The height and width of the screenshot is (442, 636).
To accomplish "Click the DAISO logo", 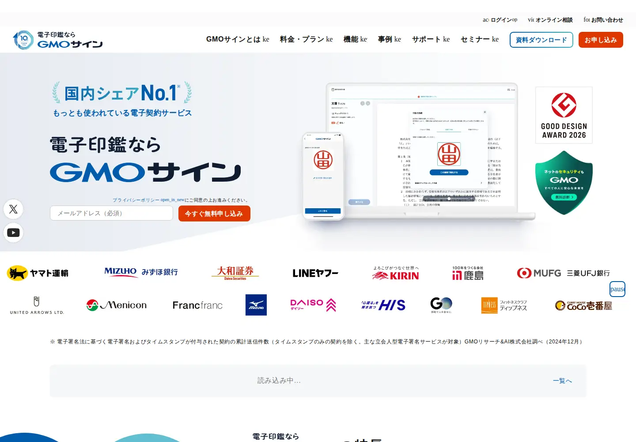I will pos(313,305).
